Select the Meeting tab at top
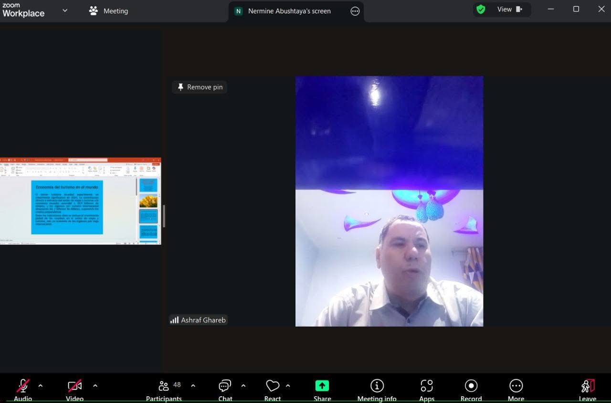This screenshot has height=403, width=611. click(x=109, y=11)
